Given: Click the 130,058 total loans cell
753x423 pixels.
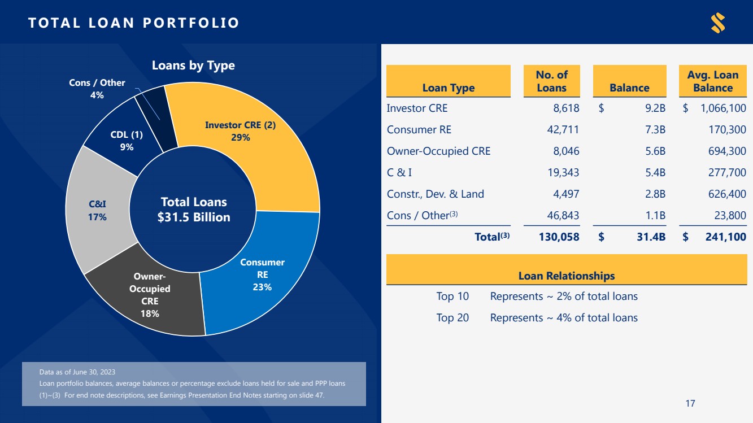Looking at the screenshot, I should tap(559, 237).
